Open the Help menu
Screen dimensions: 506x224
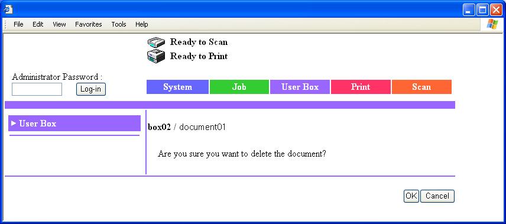click(x=142, y=24)
